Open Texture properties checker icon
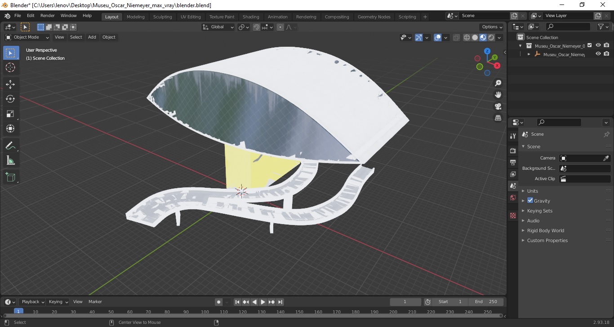This screenshot has width=614, height=327. [513, 216]
